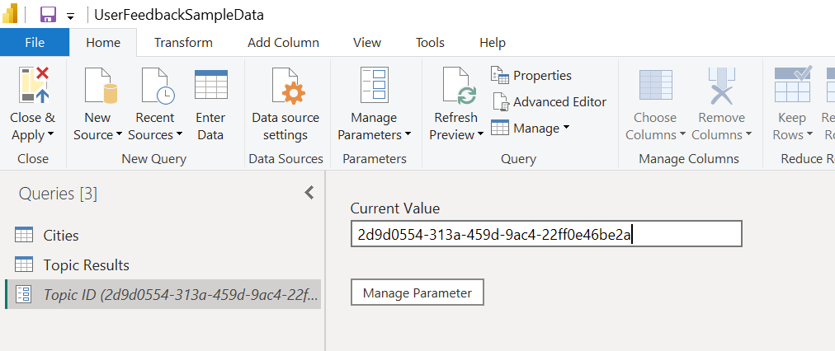835x351 pixels.
Task: Open the File tab
Action: pyautogui.click(x=35, y=43)
